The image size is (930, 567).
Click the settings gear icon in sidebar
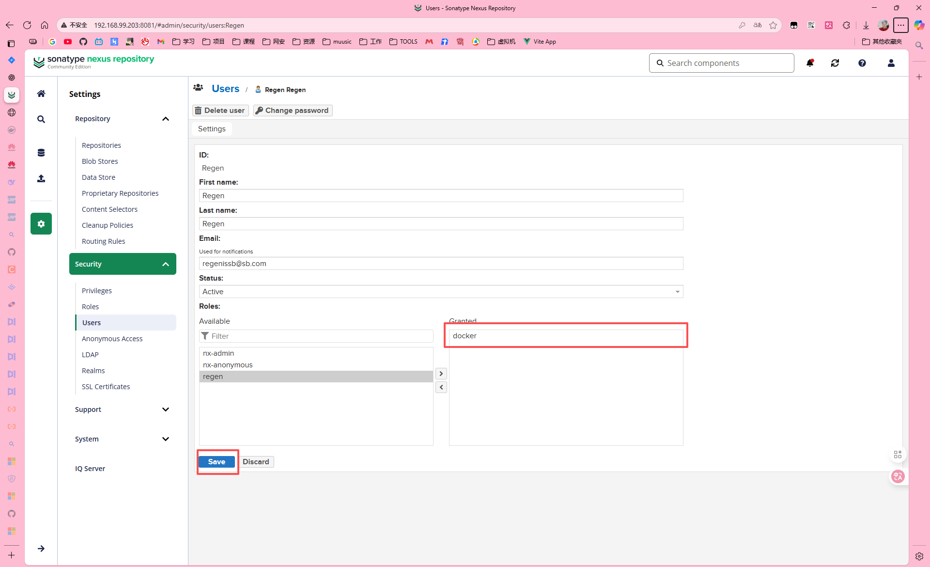click(x=41, y=224)
